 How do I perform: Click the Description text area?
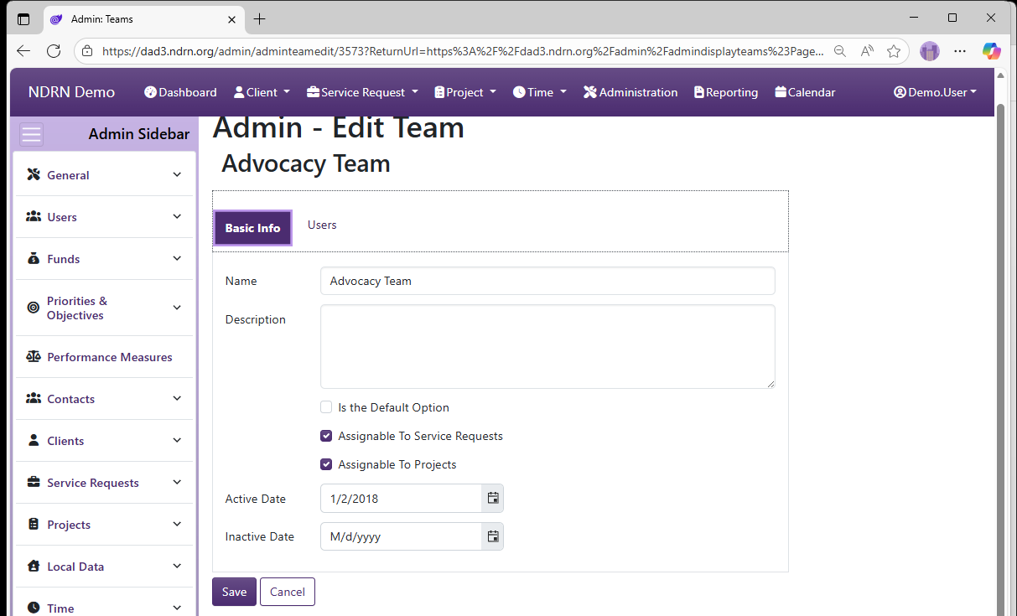click(547, 346)
